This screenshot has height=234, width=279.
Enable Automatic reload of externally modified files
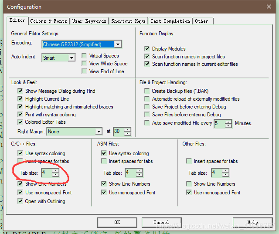tap(147, 98)
